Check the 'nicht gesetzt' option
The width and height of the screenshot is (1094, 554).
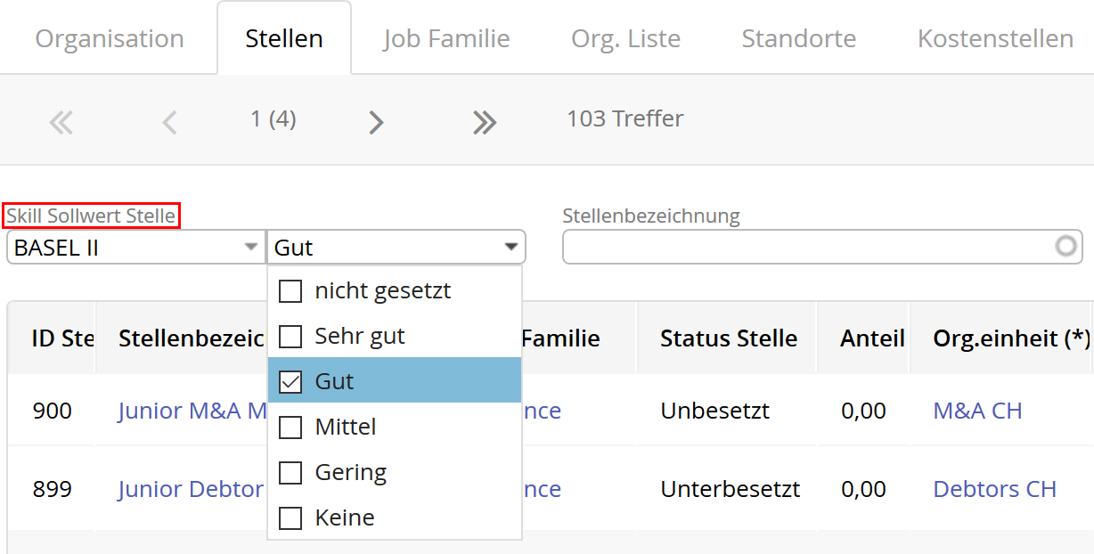click(x=290, y=291)
